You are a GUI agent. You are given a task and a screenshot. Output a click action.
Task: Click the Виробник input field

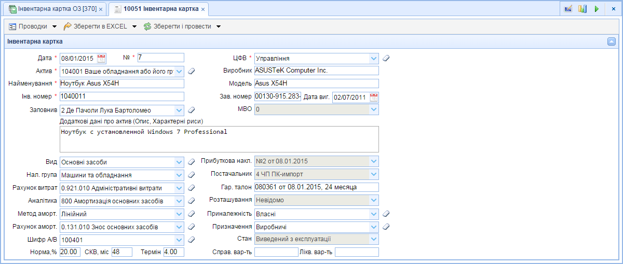pyautogui.click(x=317, y=71)
